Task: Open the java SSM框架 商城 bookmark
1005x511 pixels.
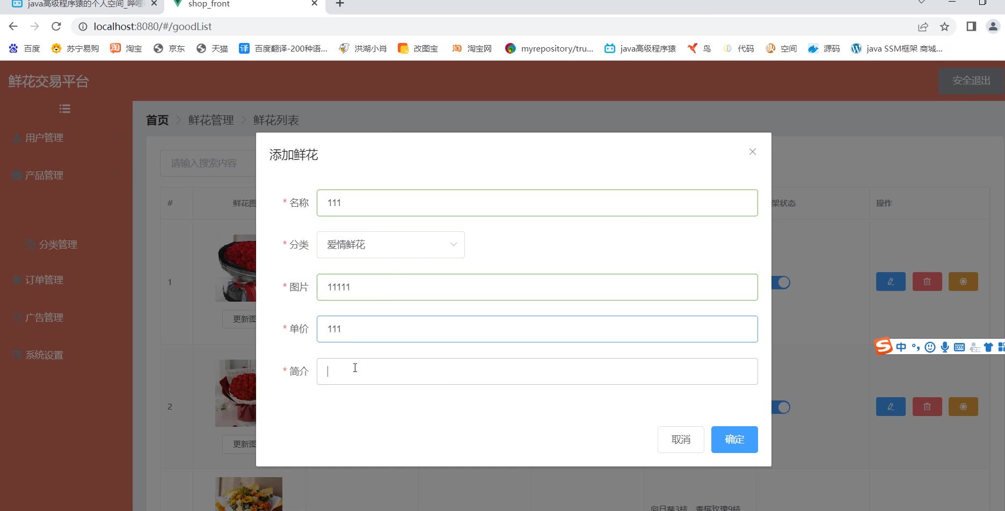Action: pos(897,48)
